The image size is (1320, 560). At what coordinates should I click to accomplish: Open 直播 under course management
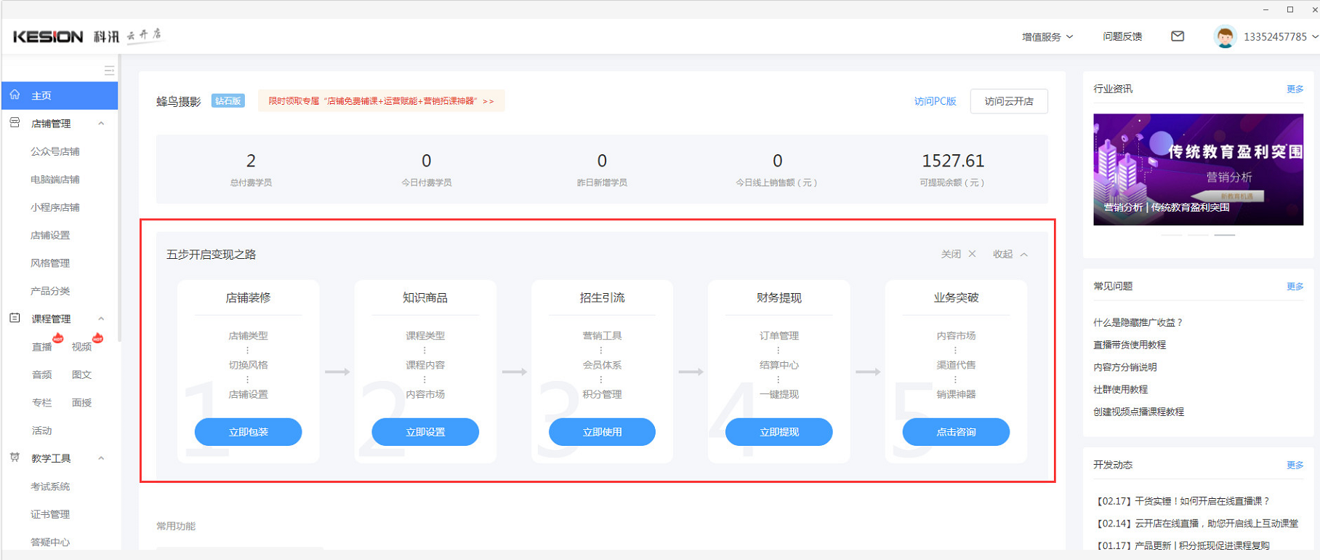[x=42, y=347]
